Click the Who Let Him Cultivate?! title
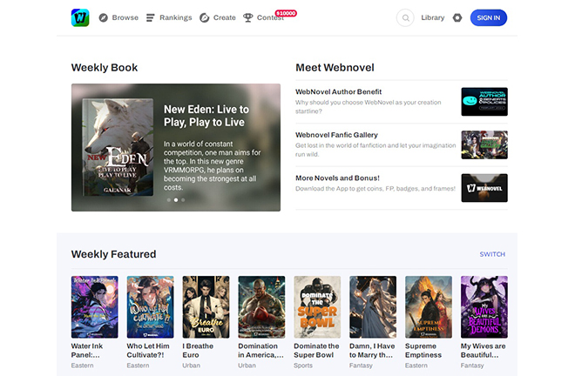575x376 pixels. 148,351
